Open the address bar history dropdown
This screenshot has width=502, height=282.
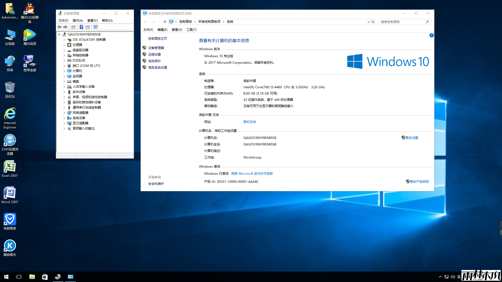coord(368,22)
